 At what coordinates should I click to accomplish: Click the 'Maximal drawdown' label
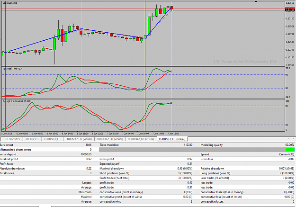112,169
